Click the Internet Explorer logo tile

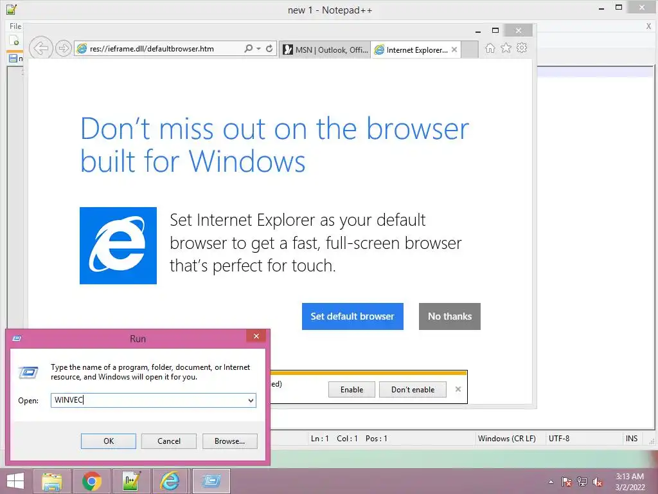(118, 245)
